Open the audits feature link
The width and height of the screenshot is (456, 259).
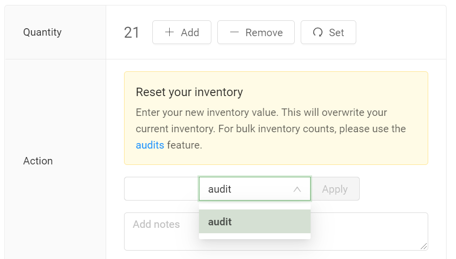[150, 145]
